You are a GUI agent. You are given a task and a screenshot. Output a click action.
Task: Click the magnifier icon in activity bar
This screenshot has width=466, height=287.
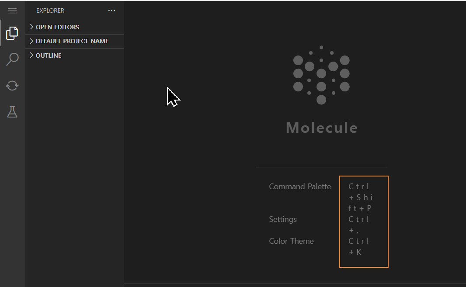12,59
